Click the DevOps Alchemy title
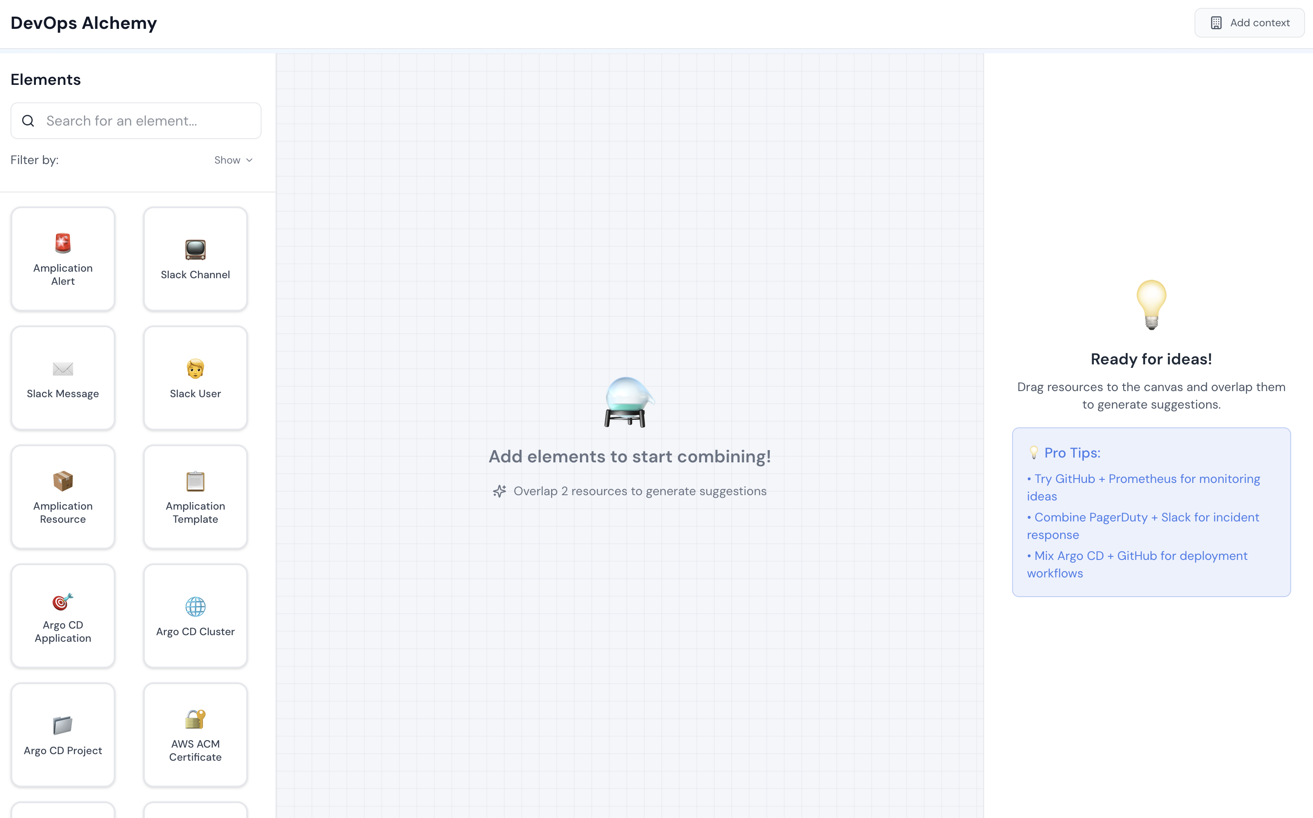Image resolution: width=1313 pixels, height=818 pixels. [x=83, y=23]
